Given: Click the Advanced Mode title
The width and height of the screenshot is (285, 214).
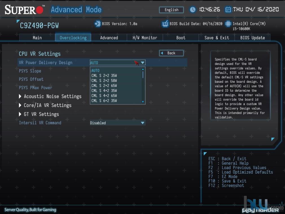Looking at the screenshot, I should coord(76,10).
